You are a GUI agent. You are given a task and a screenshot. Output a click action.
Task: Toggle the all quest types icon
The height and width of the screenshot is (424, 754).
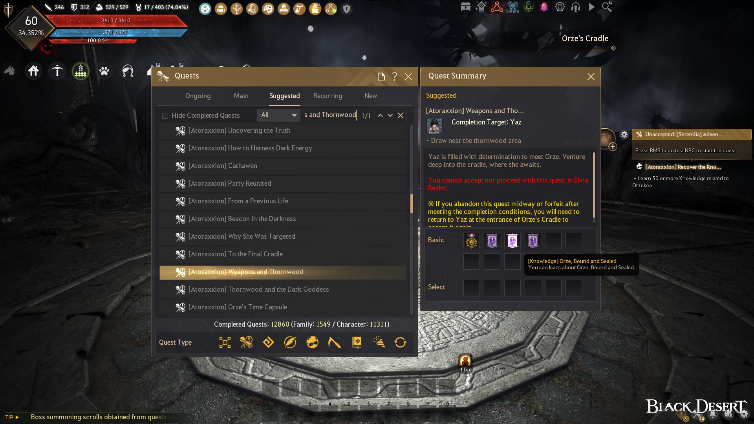point(225,342)
